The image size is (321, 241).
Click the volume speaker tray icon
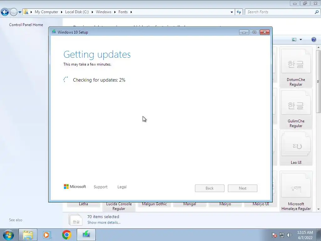pos(289,235)
